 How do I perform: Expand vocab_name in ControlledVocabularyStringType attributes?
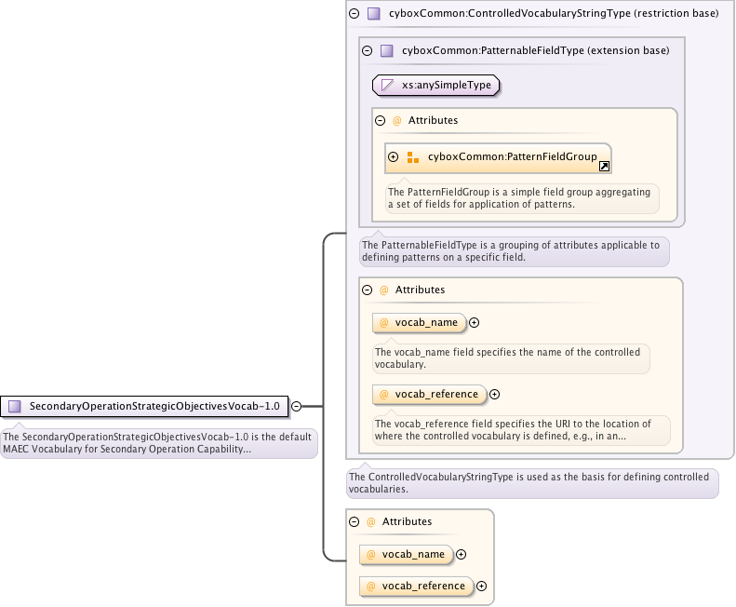[x=474, y=323]
